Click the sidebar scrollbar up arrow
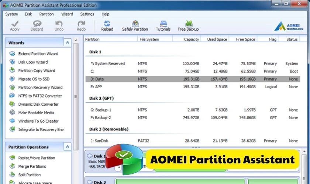 [x=76, y=40]
